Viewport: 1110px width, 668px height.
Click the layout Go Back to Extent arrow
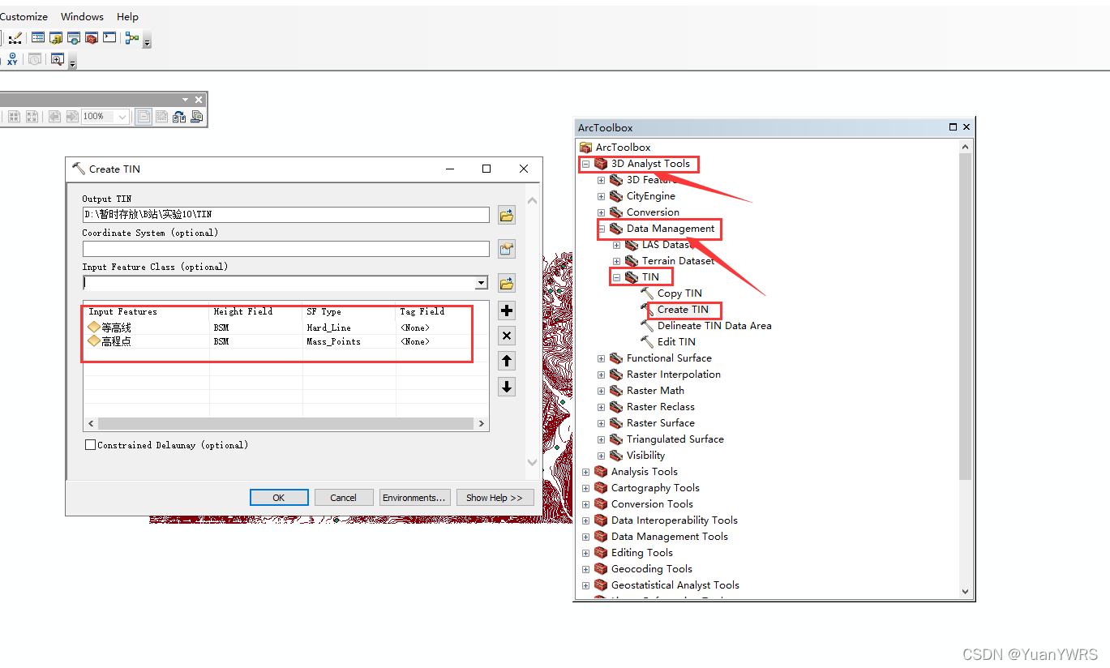[54, 117]
